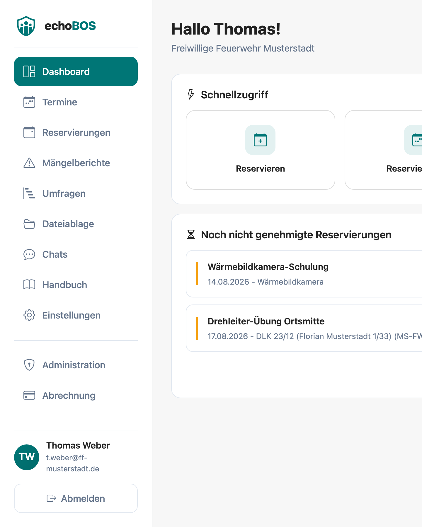Click the Abrechnung credit card icon
This screenshot has width=422, height=527.
click(29, 395)
